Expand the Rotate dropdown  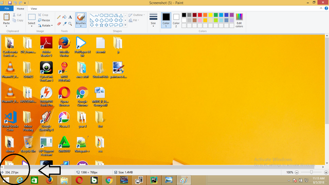52,26
